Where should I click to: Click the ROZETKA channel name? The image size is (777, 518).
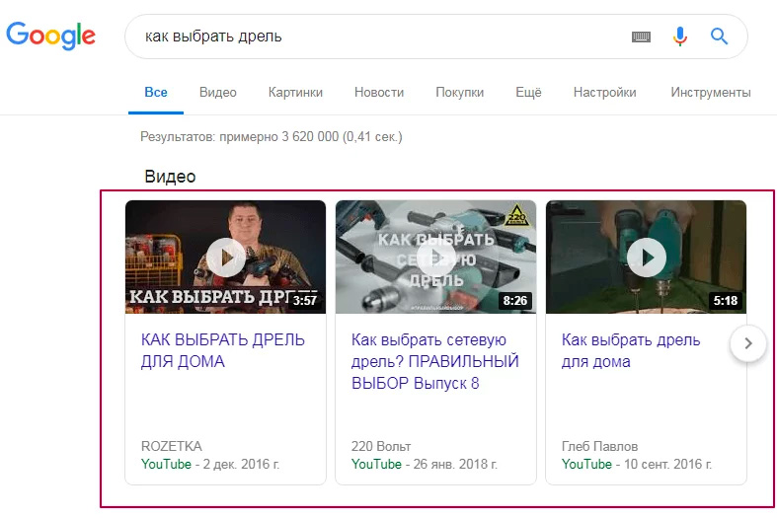(172, 446)
